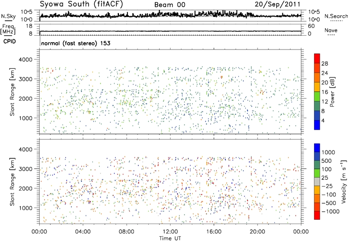This screenshot has height=241, width=348.
Task: Click the 'Nave' legend label
Action: 331,30
